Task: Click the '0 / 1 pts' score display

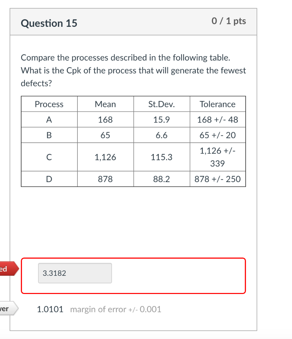Action: click(228, 21)
